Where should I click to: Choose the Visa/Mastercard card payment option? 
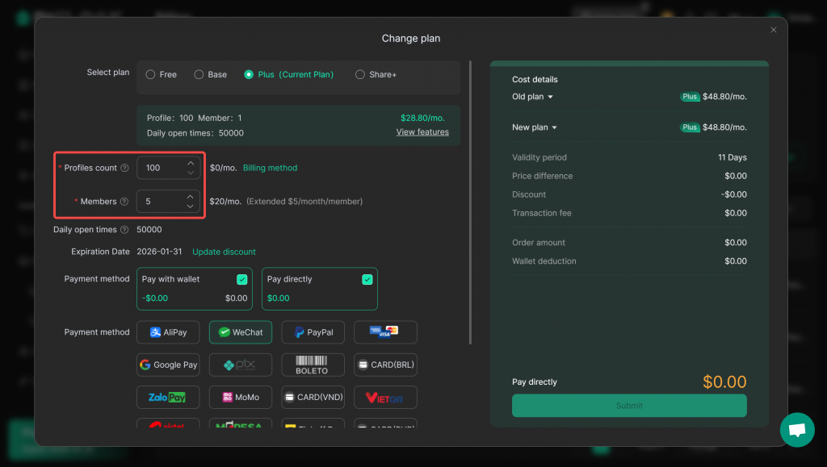(x=385, y=332)
